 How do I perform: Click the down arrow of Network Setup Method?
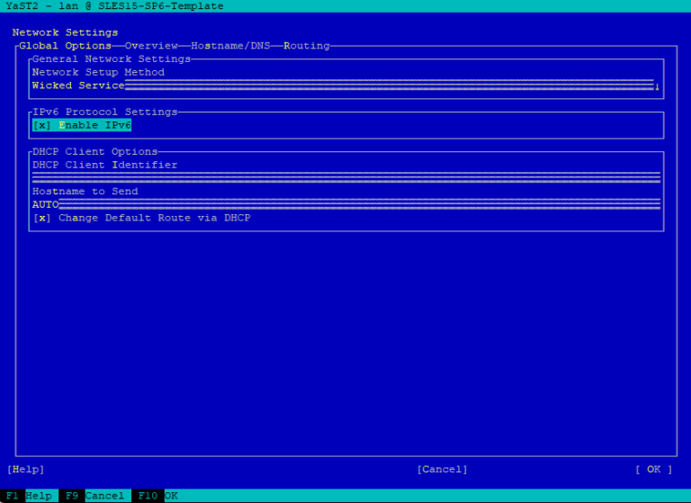tap(658, 86)
